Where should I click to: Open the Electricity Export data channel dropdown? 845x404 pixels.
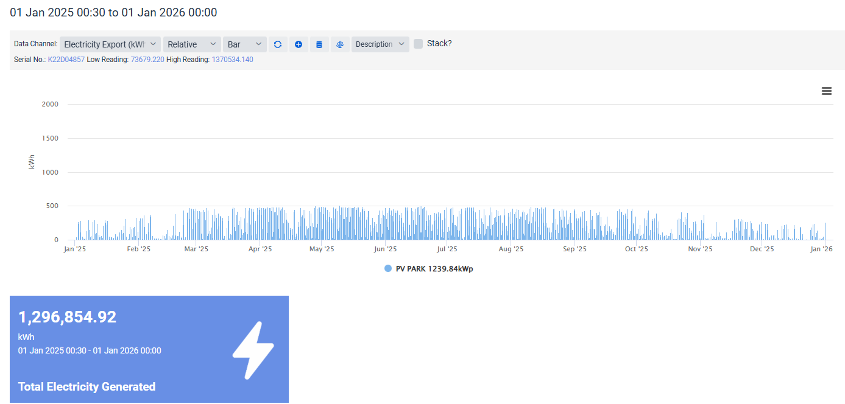tap(110, 44)
